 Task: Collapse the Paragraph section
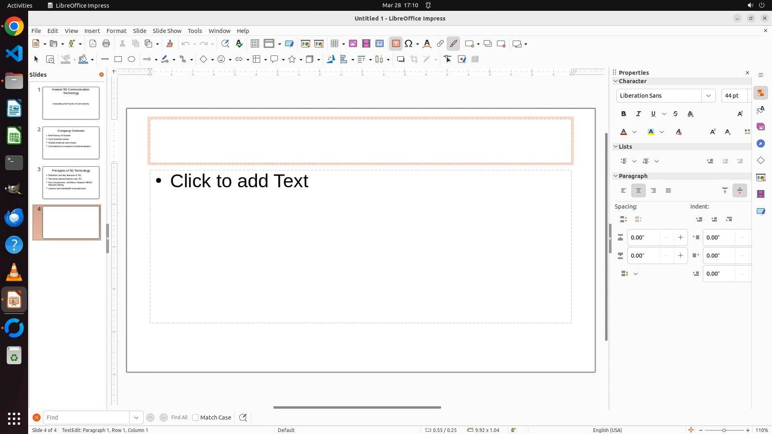616,176
